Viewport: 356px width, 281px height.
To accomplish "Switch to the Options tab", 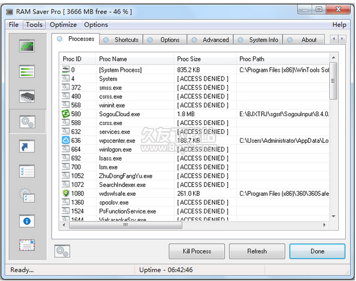I will [x=165, y=40].
